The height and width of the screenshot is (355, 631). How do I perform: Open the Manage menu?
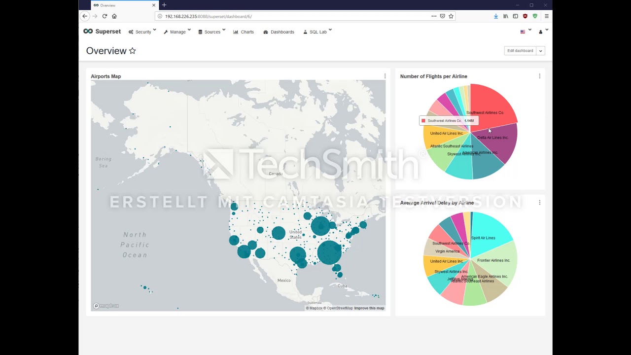pos(177,32)
